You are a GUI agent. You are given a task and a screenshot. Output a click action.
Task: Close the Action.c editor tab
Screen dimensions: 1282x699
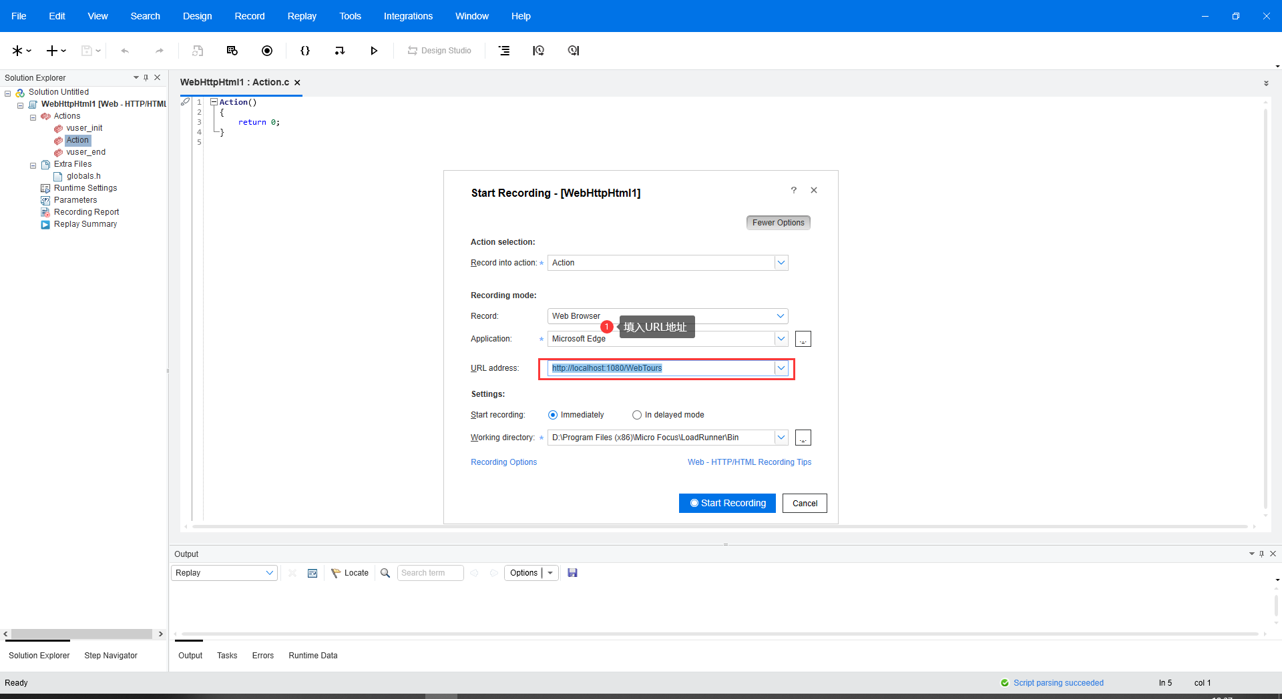297,83
